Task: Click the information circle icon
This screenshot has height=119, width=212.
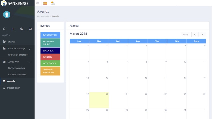Action: (13, 29)
